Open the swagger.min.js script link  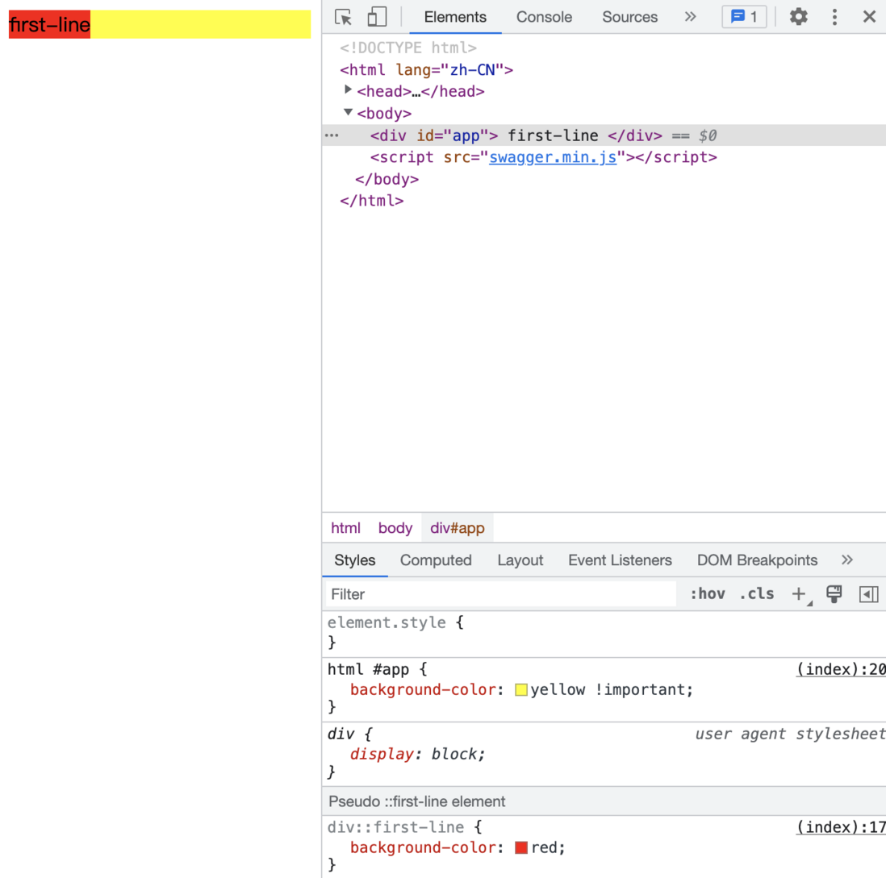(553, 157)
